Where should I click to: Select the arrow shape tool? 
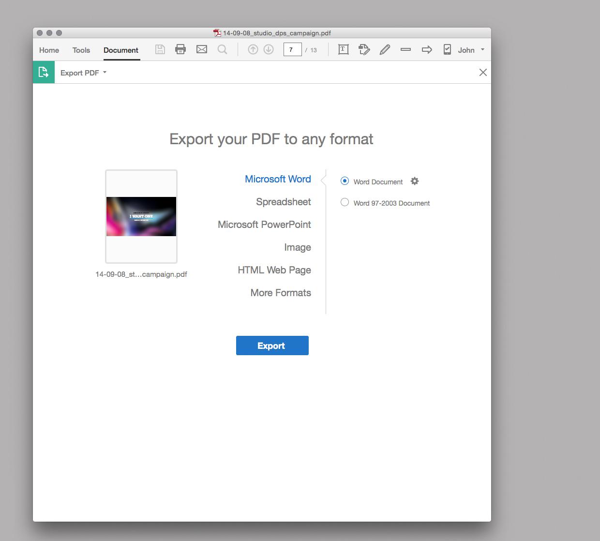[x=427, y=49]
